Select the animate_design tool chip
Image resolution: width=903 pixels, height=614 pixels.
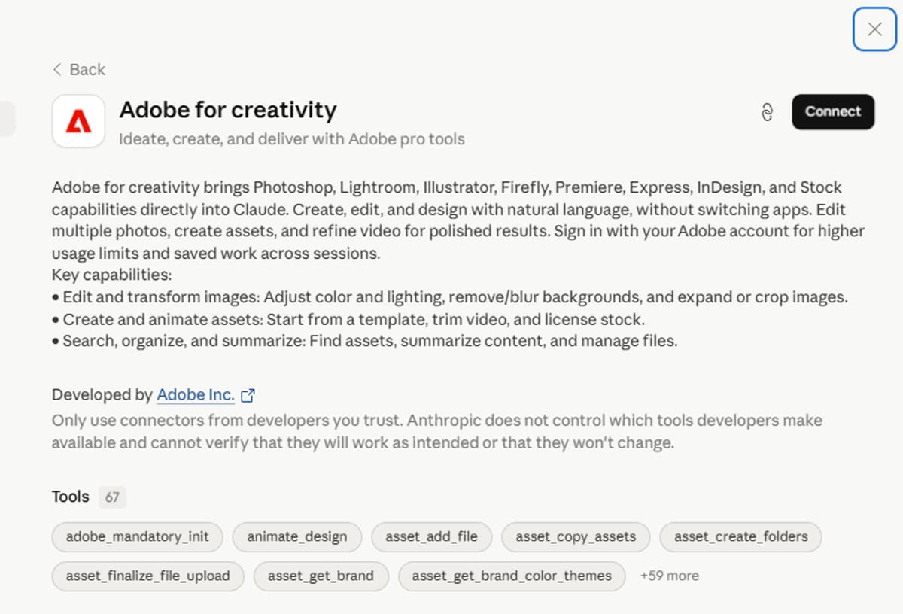(297, 537)
